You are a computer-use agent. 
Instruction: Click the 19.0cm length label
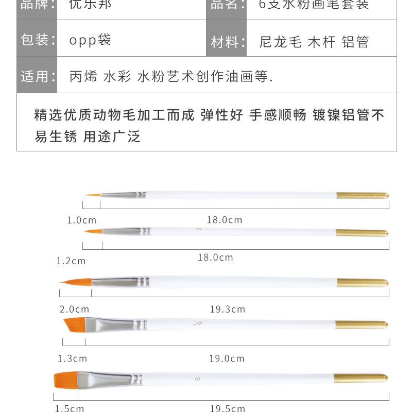[227, 358]
